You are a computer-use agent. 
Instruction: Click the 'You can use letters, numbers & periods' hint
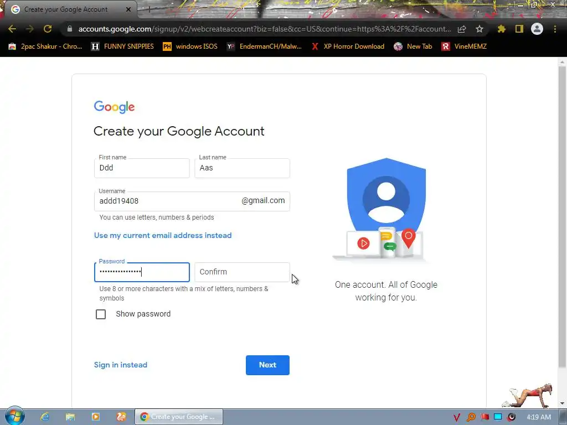157,217
